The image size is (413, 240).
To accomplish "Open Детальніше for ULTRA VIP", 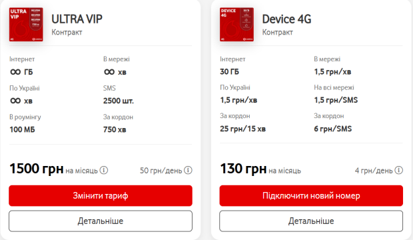I will [101, 221].
